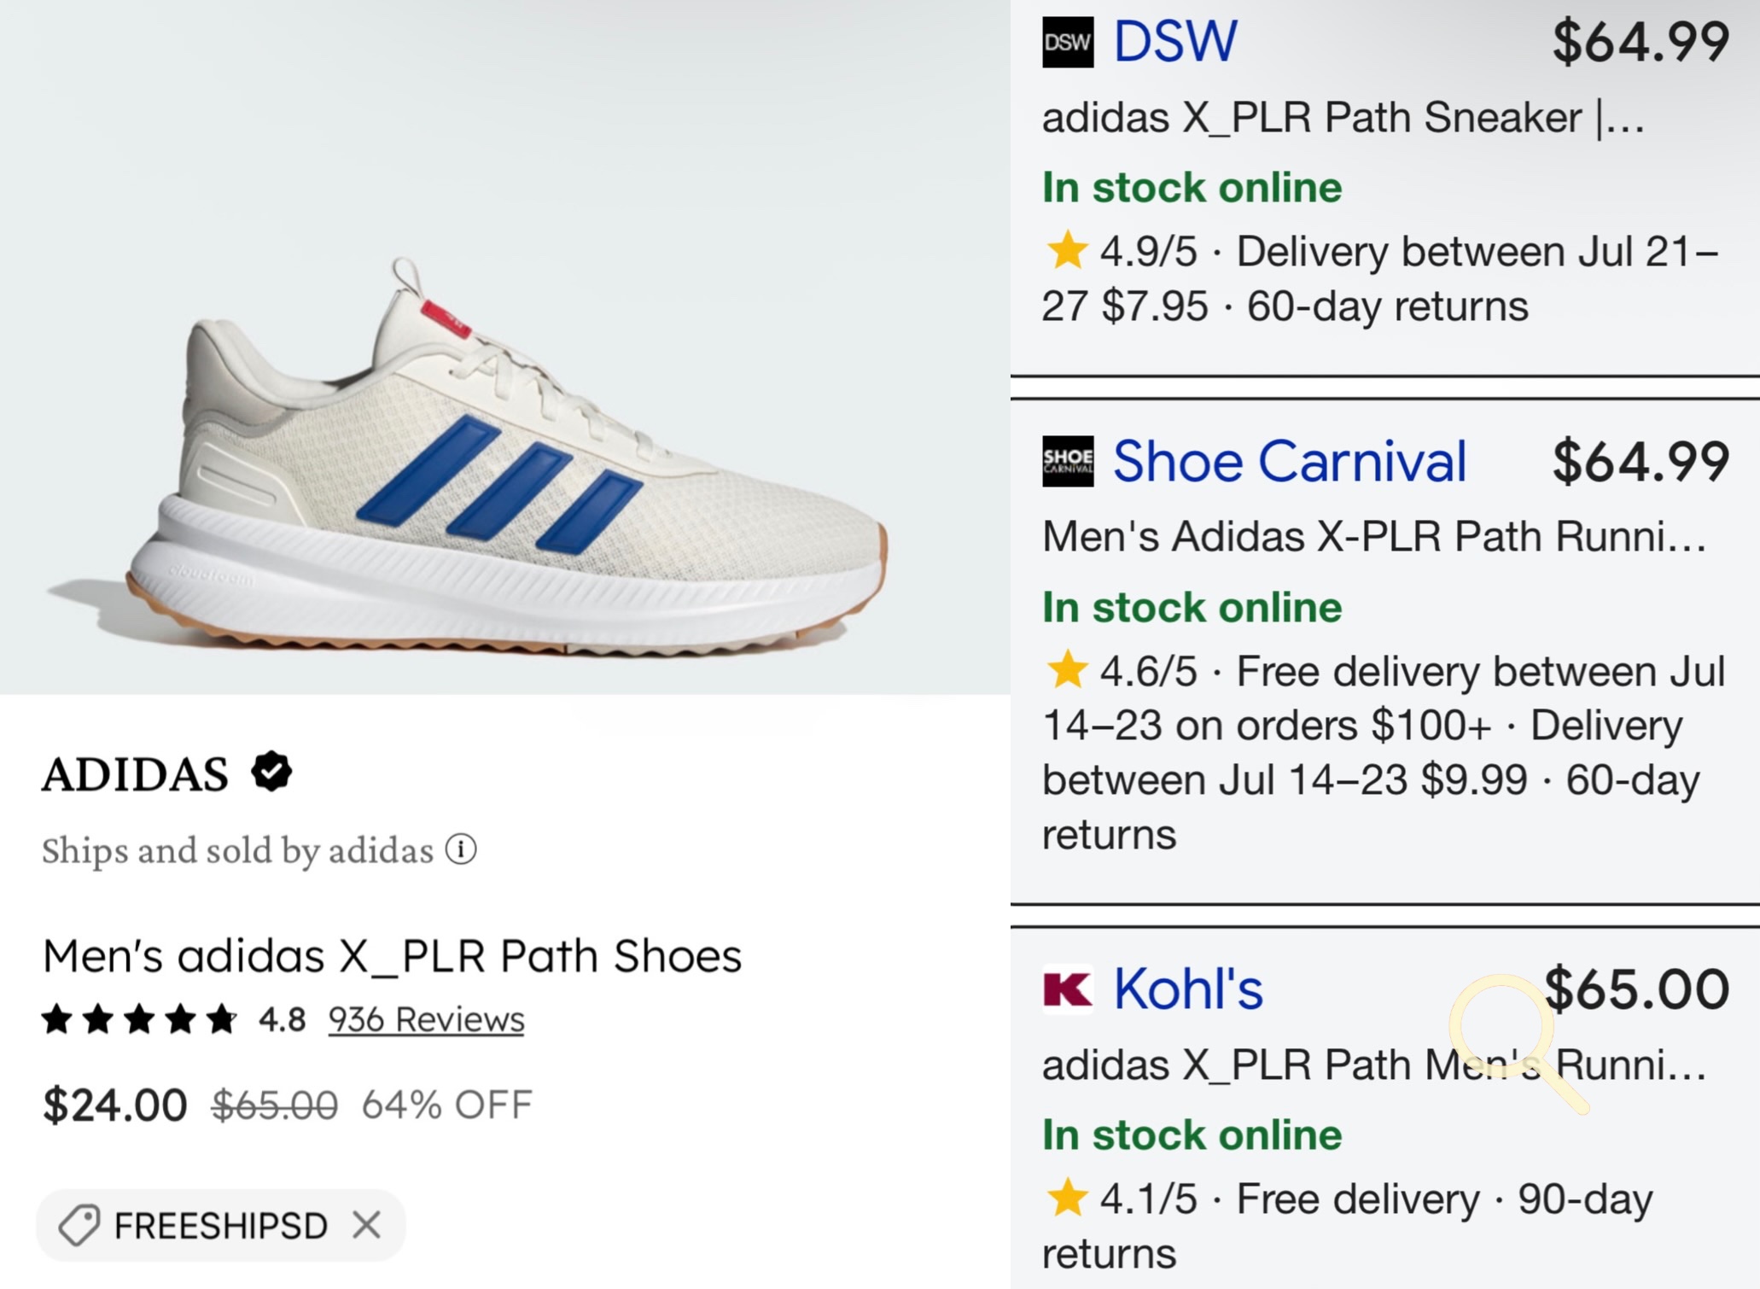Remove the FREESHIPSD promo code

367,1226
